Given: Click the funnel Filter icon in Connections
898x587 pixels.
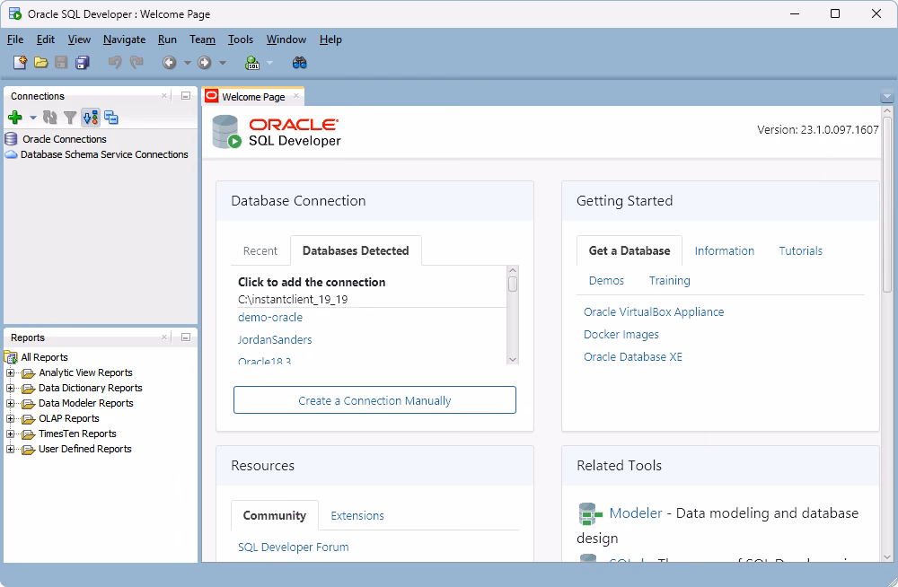Looking at the screenshot, I should 70,118.
